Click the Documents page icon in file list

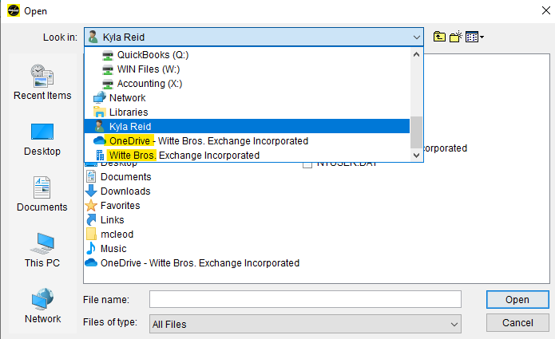91,176
